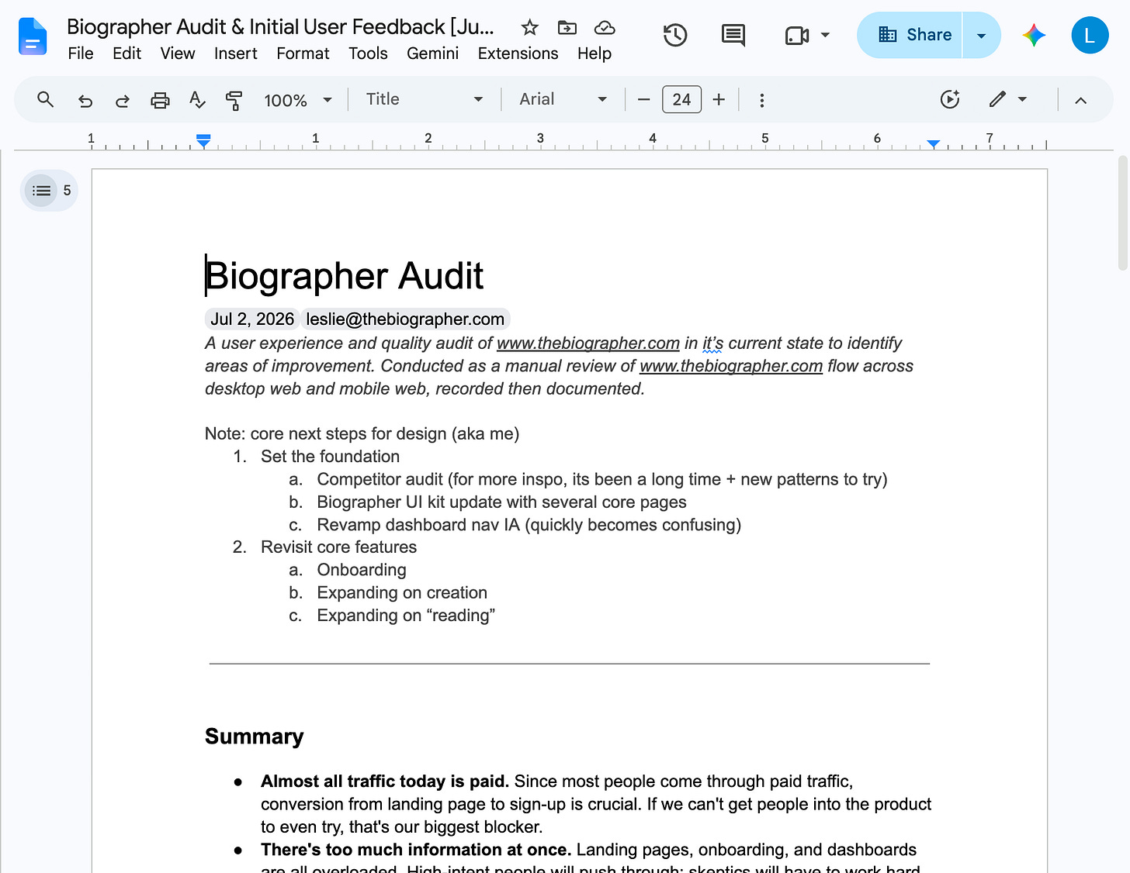Click the right indent marker on the ruler
Screen dimensions: 1130x873
click(x=934, y=144)
